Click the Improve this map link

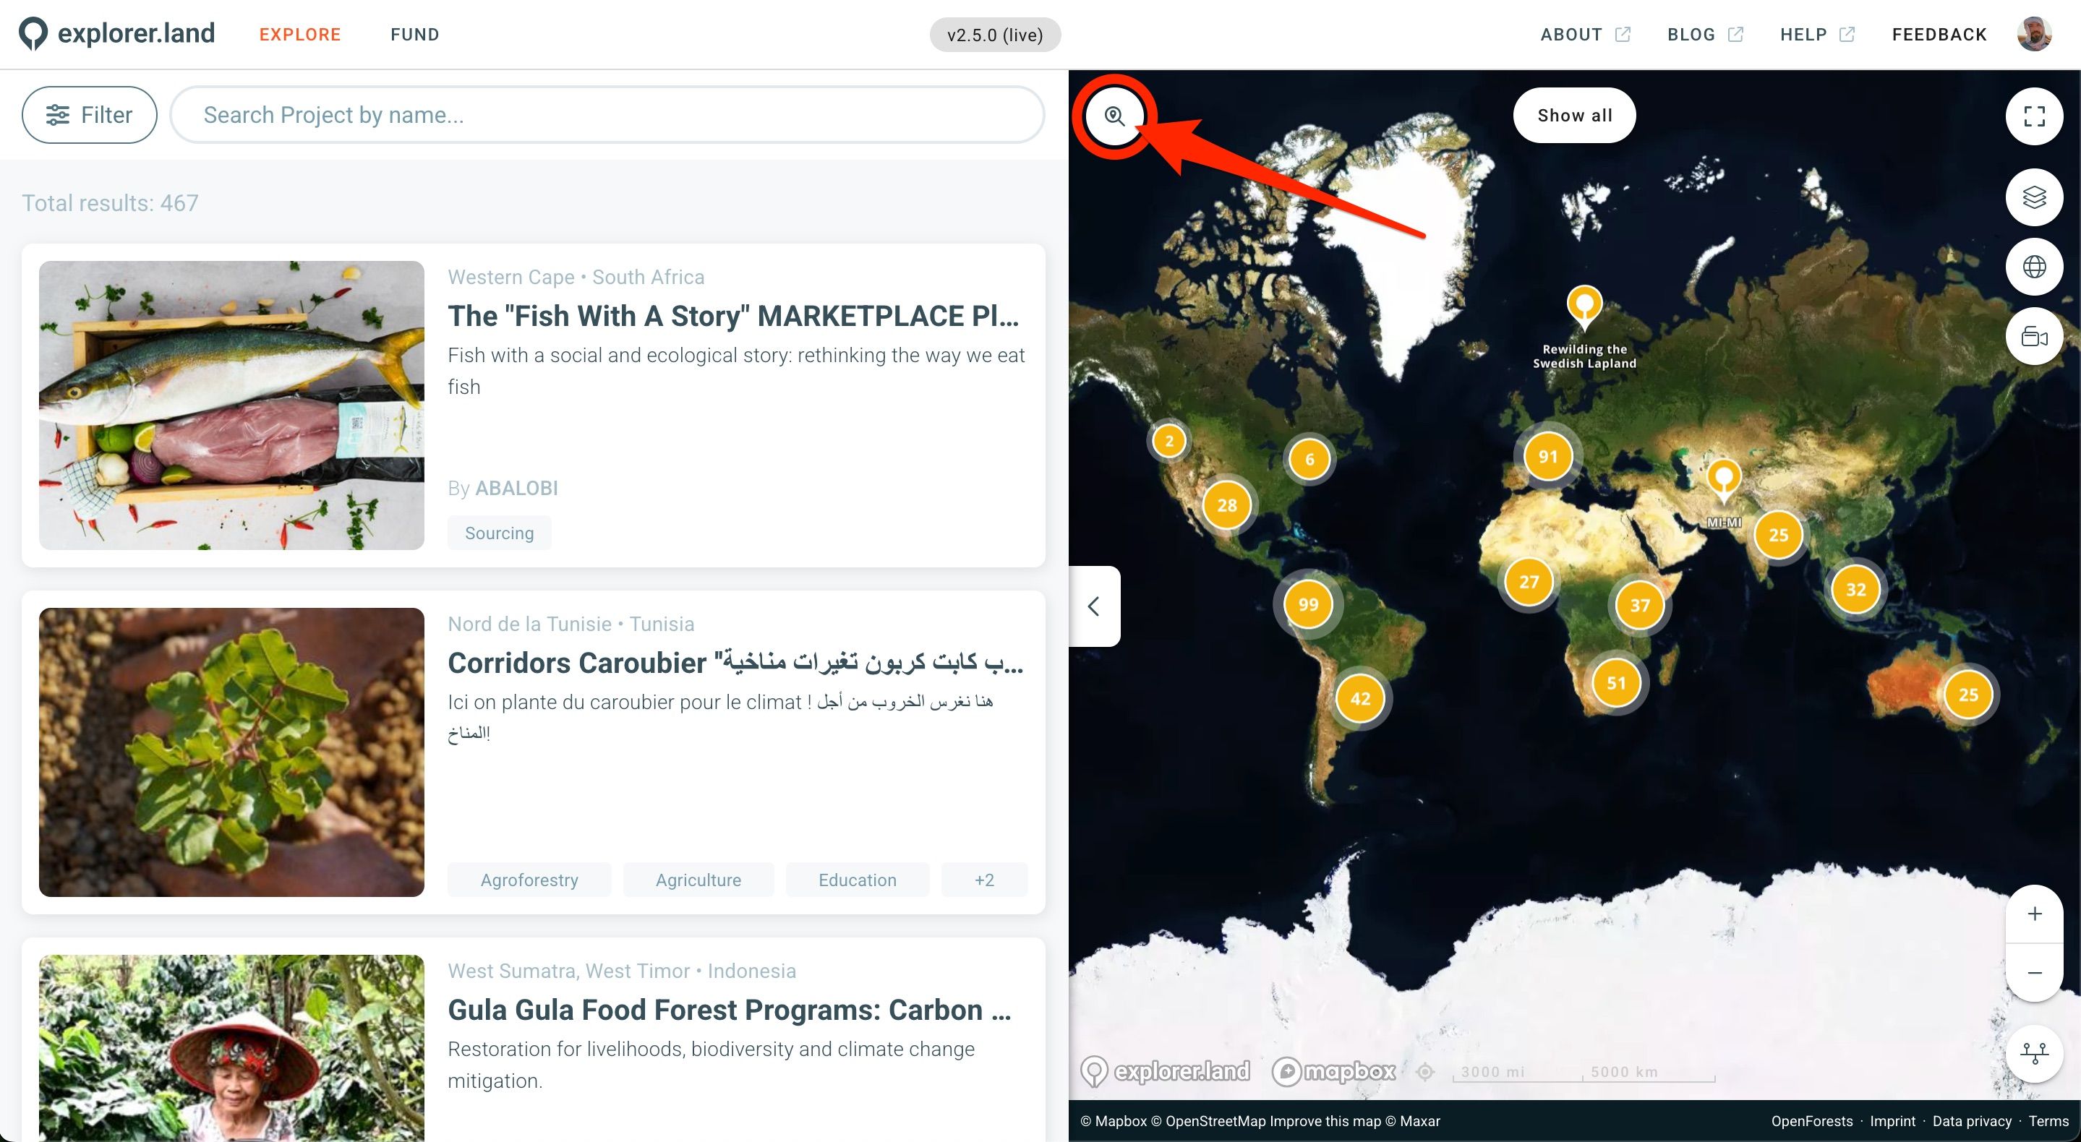click(1325, 1121)
